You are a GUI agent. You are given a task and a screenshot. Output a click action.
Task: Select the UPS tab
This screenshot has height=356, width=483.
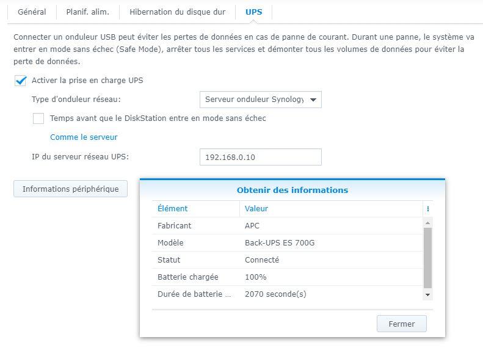click(254, 12)
